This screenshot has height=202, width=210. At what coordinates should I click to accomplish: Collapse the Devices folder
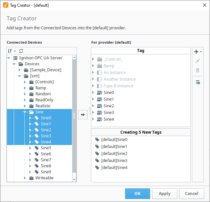pos(14,64)
